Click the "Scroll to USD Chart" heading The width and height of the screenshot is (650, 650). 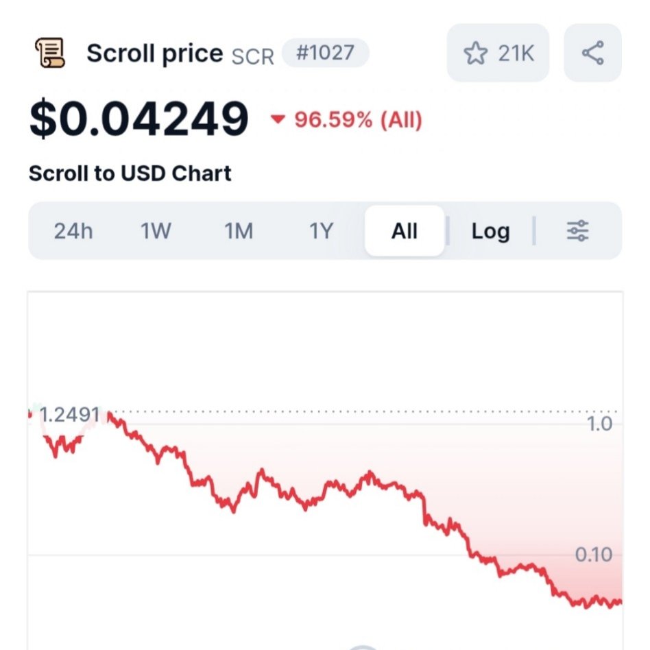tap(130, 173)
